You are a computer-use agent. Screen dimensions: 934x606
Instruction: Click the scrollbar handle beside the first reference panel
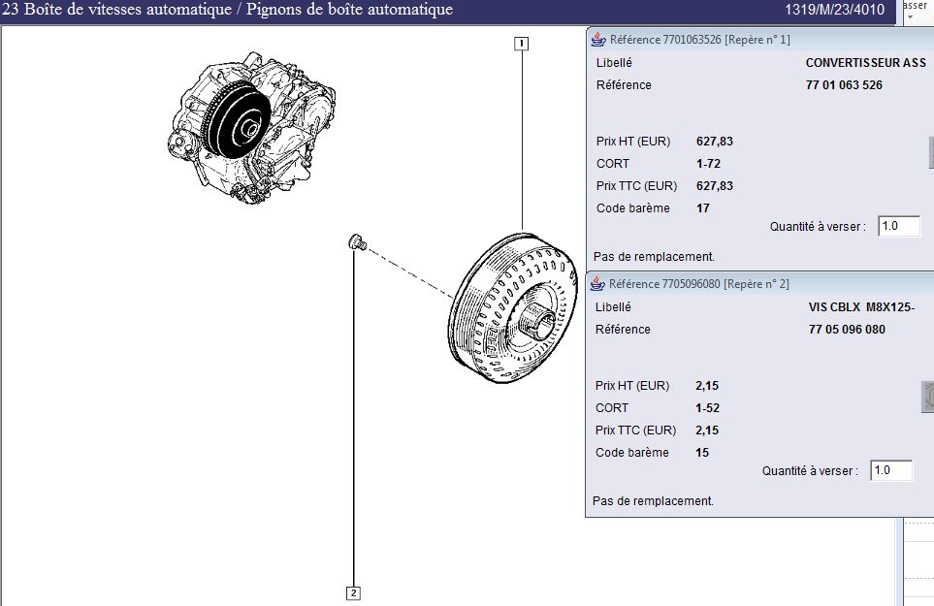(x=930, y=151)
